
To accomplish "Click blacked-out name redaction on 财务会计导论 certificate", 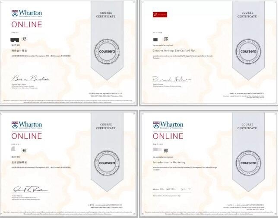I will [15, 40].
